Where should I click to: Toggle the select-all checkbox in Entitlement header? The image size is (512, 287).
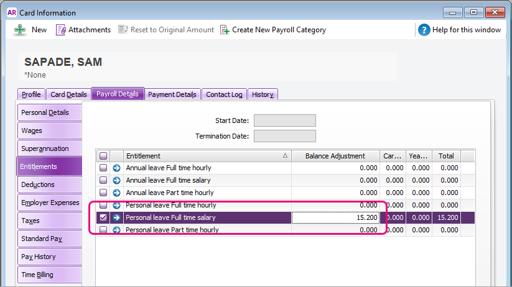tap(103, 156)
